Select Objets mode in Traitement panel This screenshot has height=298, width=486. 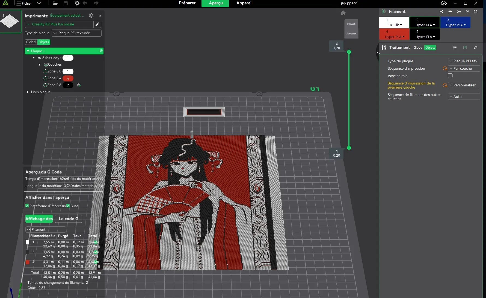coord(430,48)
